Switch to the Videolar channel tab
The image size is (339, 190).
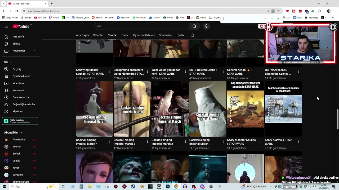98,35
